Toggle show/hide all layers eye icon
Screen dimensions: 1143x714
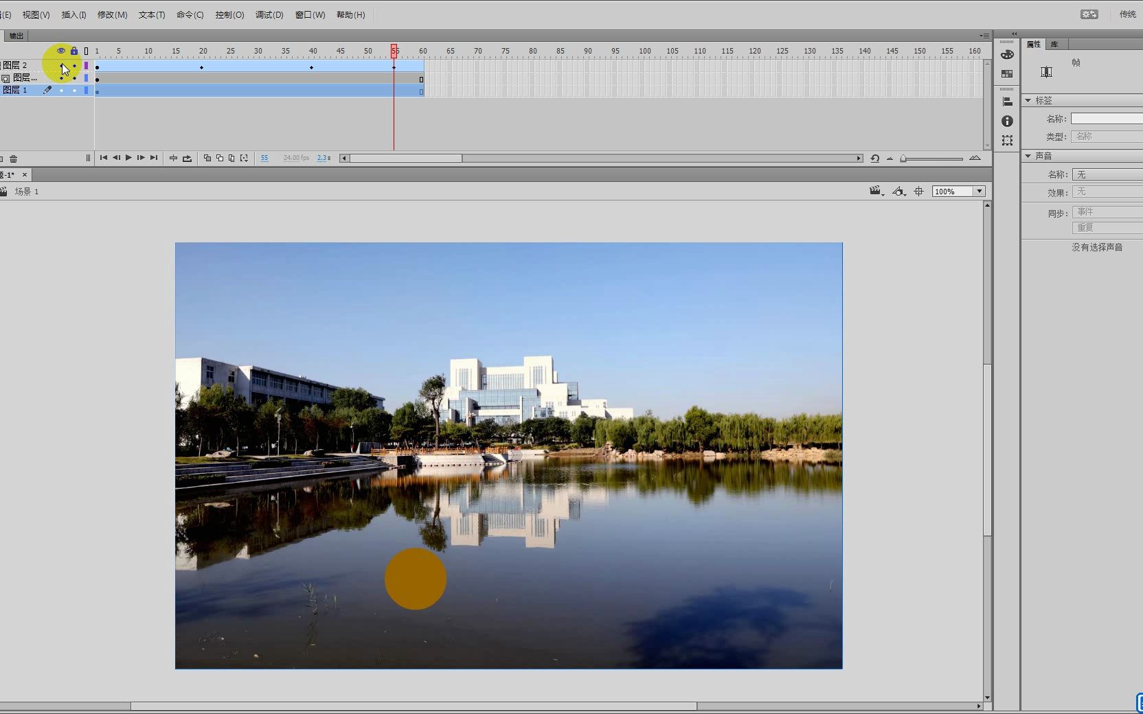click(x=61, y=51)
